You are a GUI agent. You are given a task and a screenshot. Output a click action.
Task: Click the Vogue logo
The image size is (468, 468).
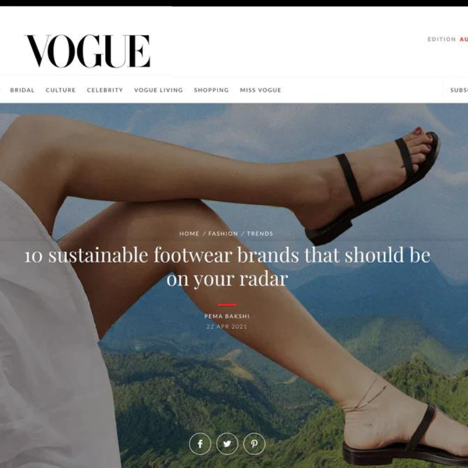click(88, 51)
